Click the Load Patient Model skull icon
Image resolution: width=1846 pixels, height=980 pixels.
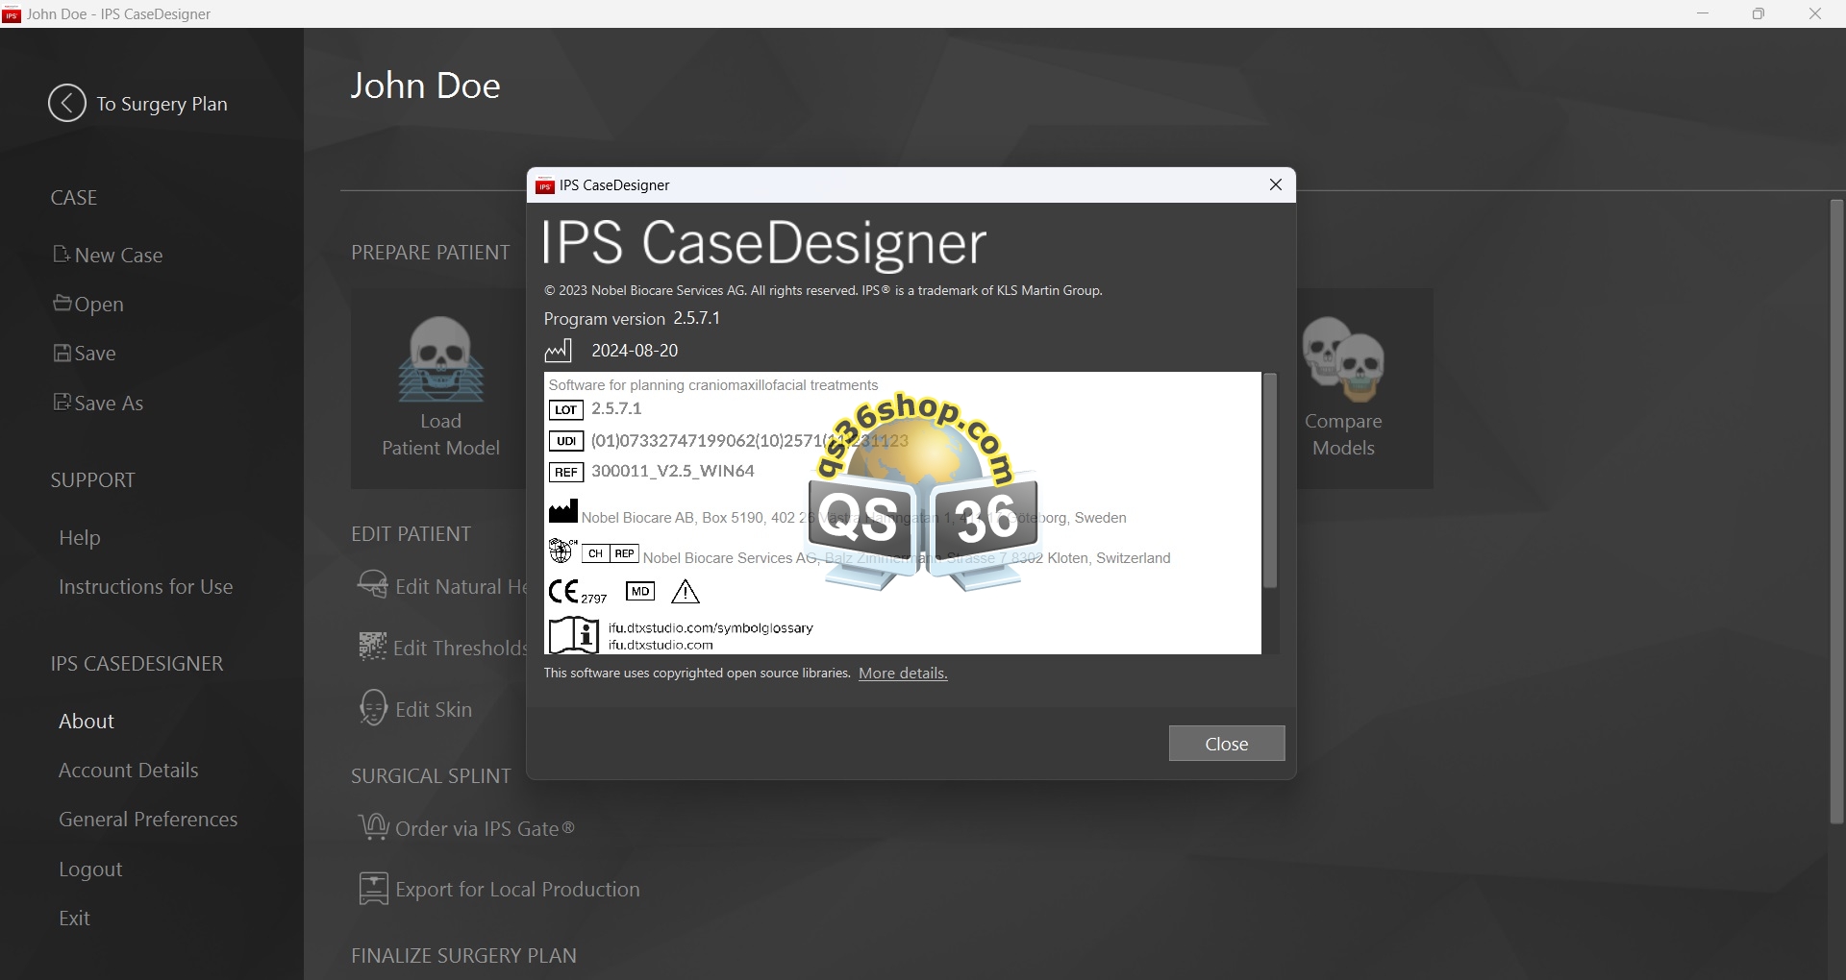point(440,359)
